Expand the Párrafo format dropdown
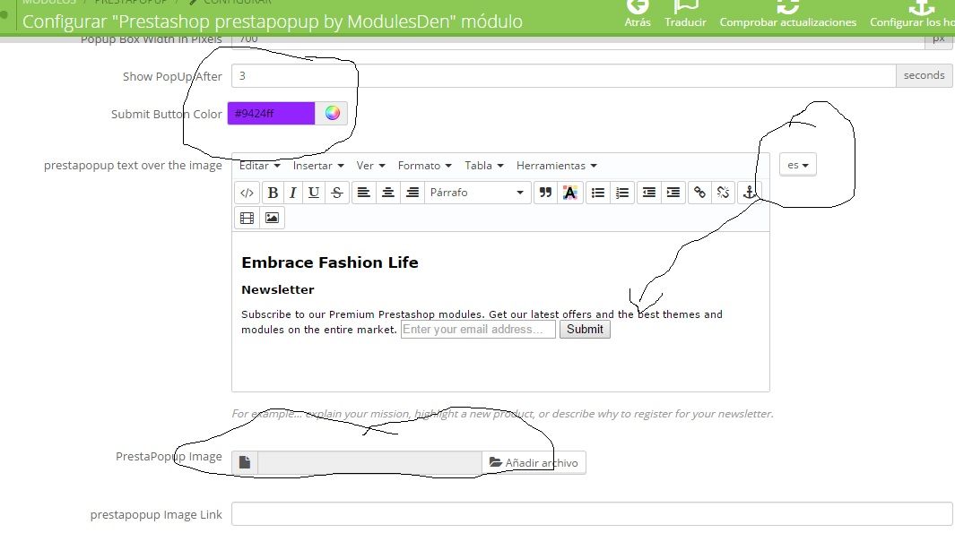 477,193
